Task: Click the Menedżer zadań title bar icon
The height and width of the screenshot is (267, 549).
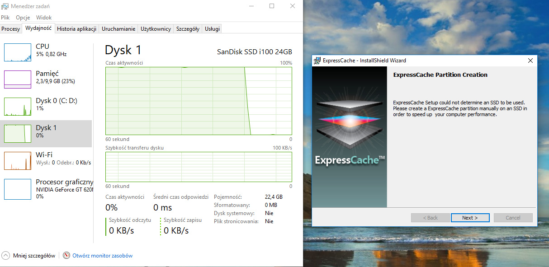Action: 5,6
